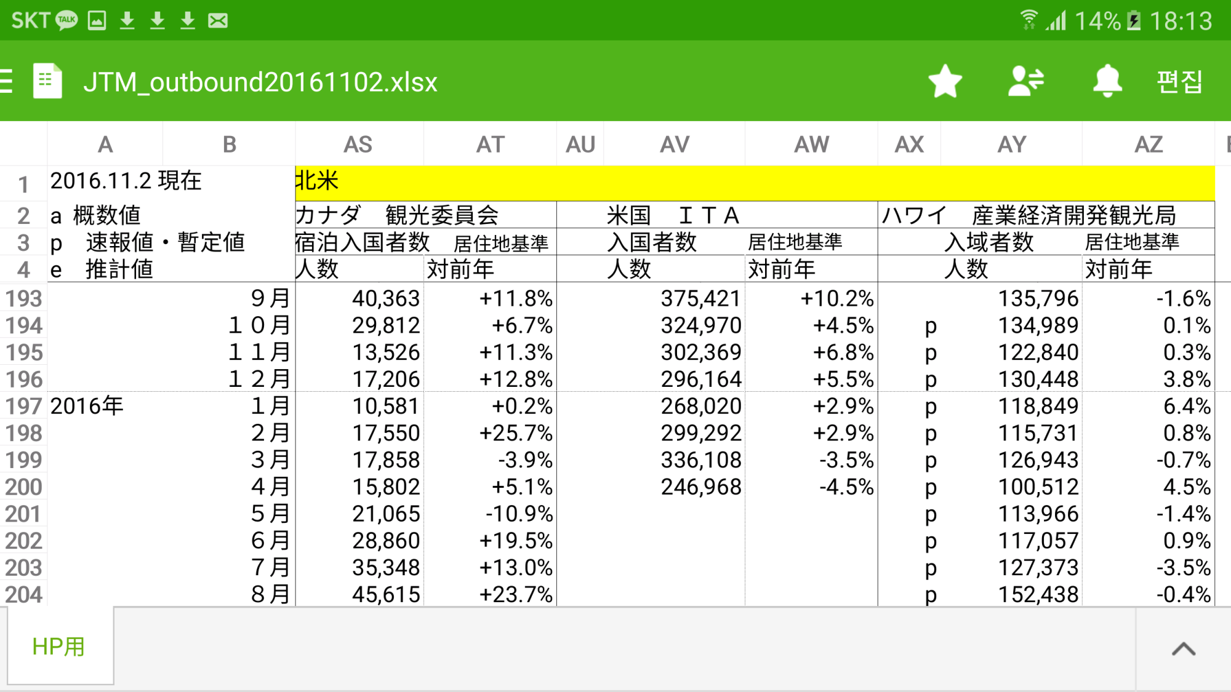Select cell '入域者数' header
This screenshot has height=692, width=1231.
click(989, 242)
